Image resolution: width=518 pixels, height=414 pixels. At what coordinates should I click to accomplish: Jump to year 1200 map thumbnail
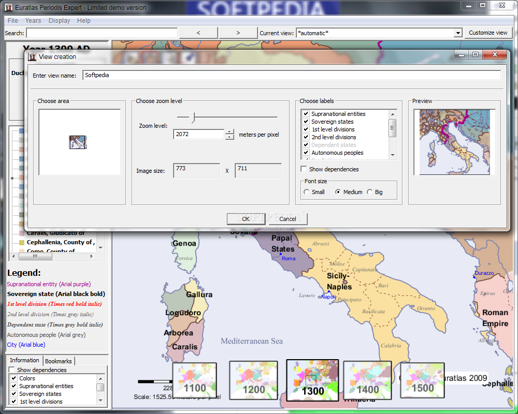point(253,380)
